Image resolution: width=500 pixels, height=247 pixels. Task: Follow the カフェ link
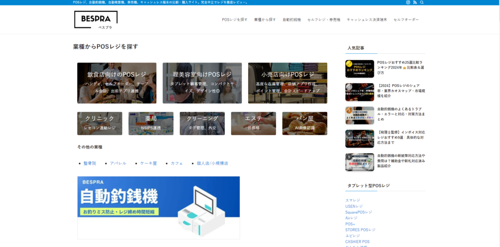(177, 163)
